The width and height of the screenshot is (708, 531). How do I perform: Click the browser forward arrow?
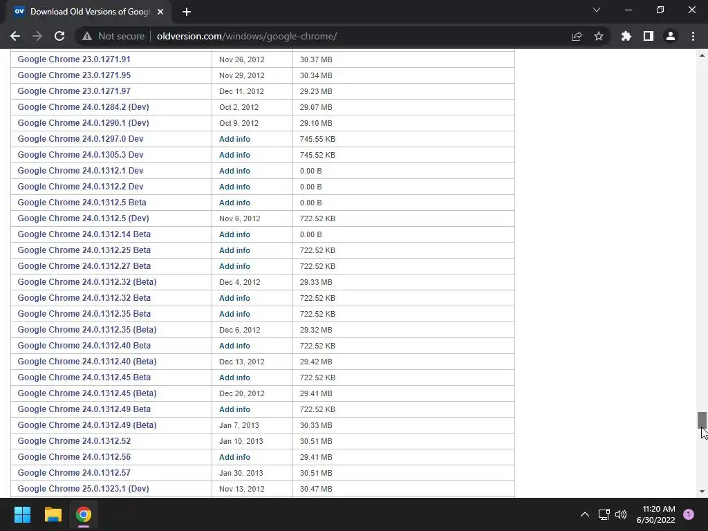pyautogui.click(x=37, y=36)
